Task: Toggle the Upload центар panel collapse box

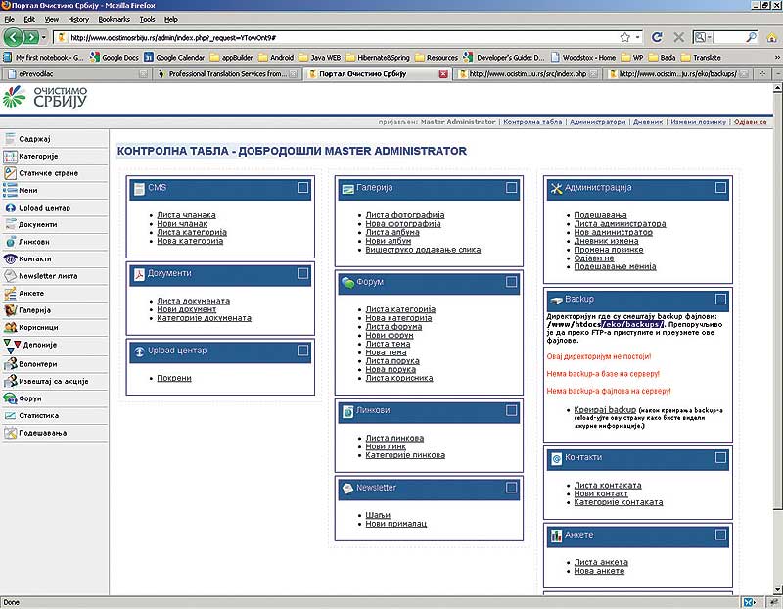Action: click(302, 351)
